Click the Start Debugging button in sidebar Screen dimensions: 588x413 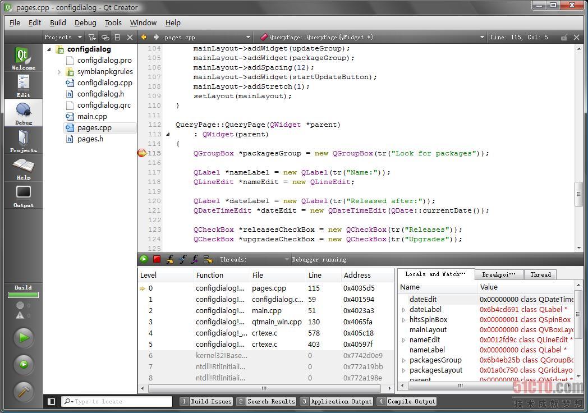[x=24, y=364]
